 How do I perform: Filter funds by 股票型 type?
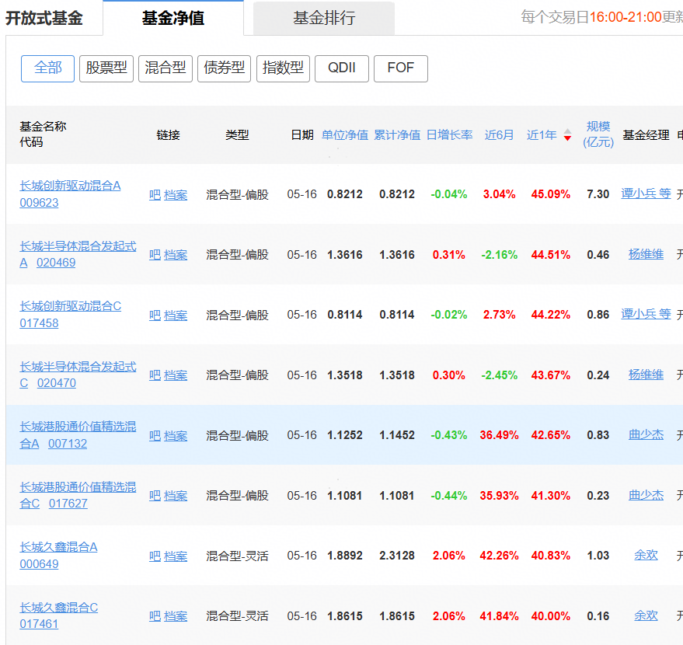(x=106, y=68)
